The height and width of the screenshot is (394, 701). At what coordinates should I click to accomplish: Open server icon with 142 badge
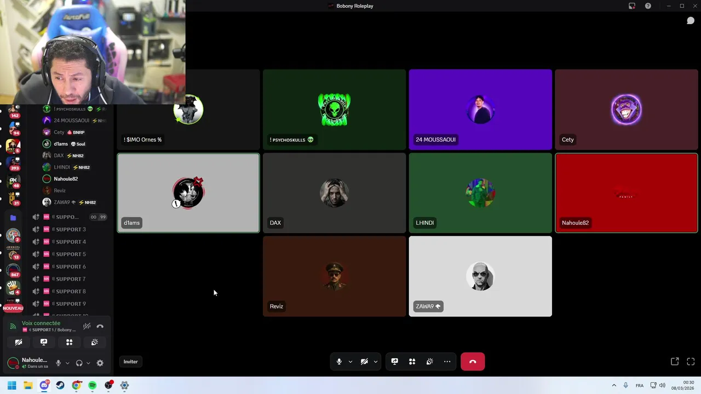point(13,111)
